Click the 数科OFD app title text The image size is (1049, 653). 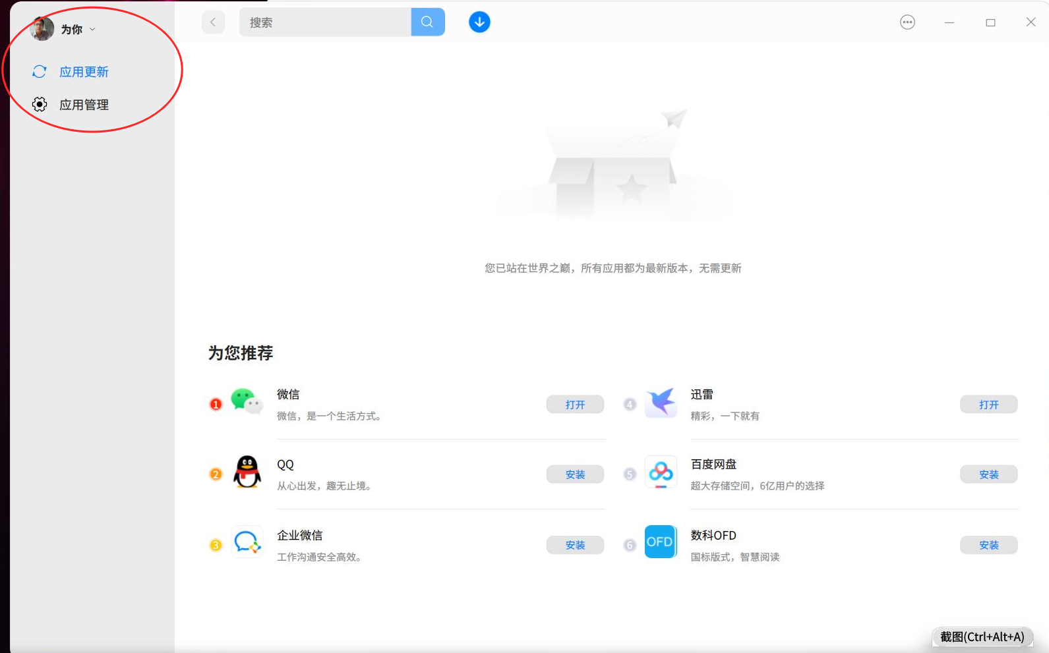point(713,535)
